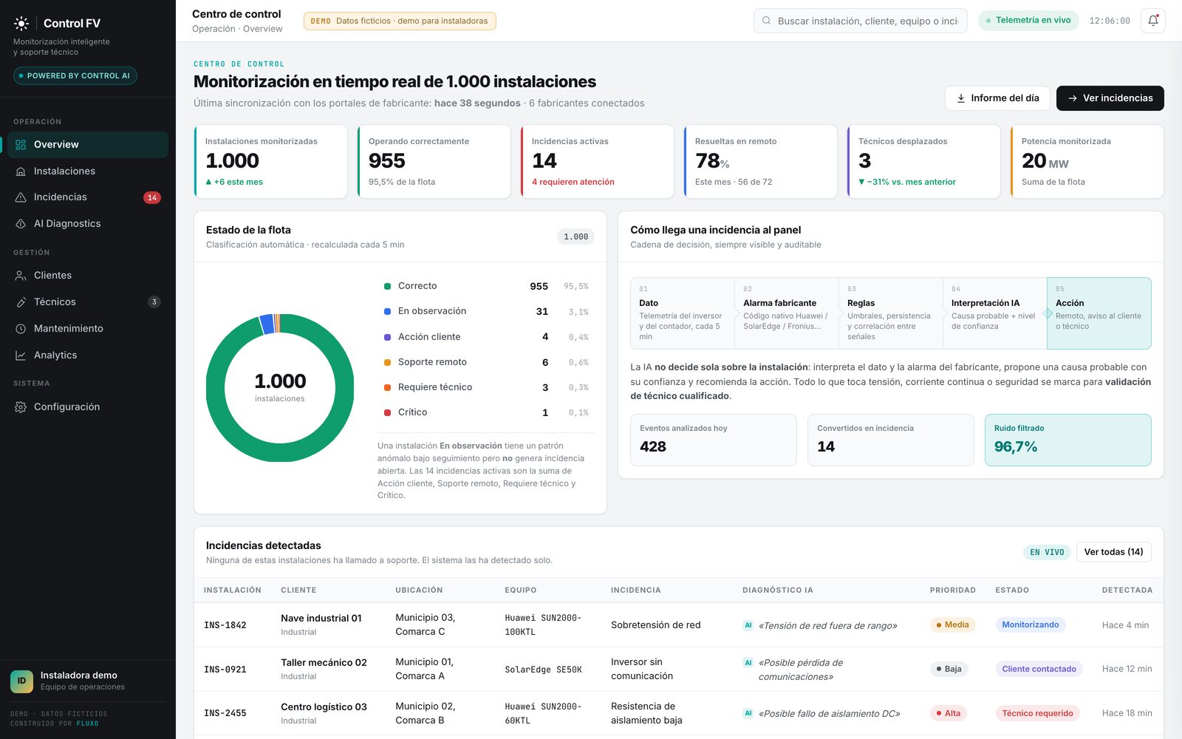Click client name Taller mecánico 02

(324, 663)
